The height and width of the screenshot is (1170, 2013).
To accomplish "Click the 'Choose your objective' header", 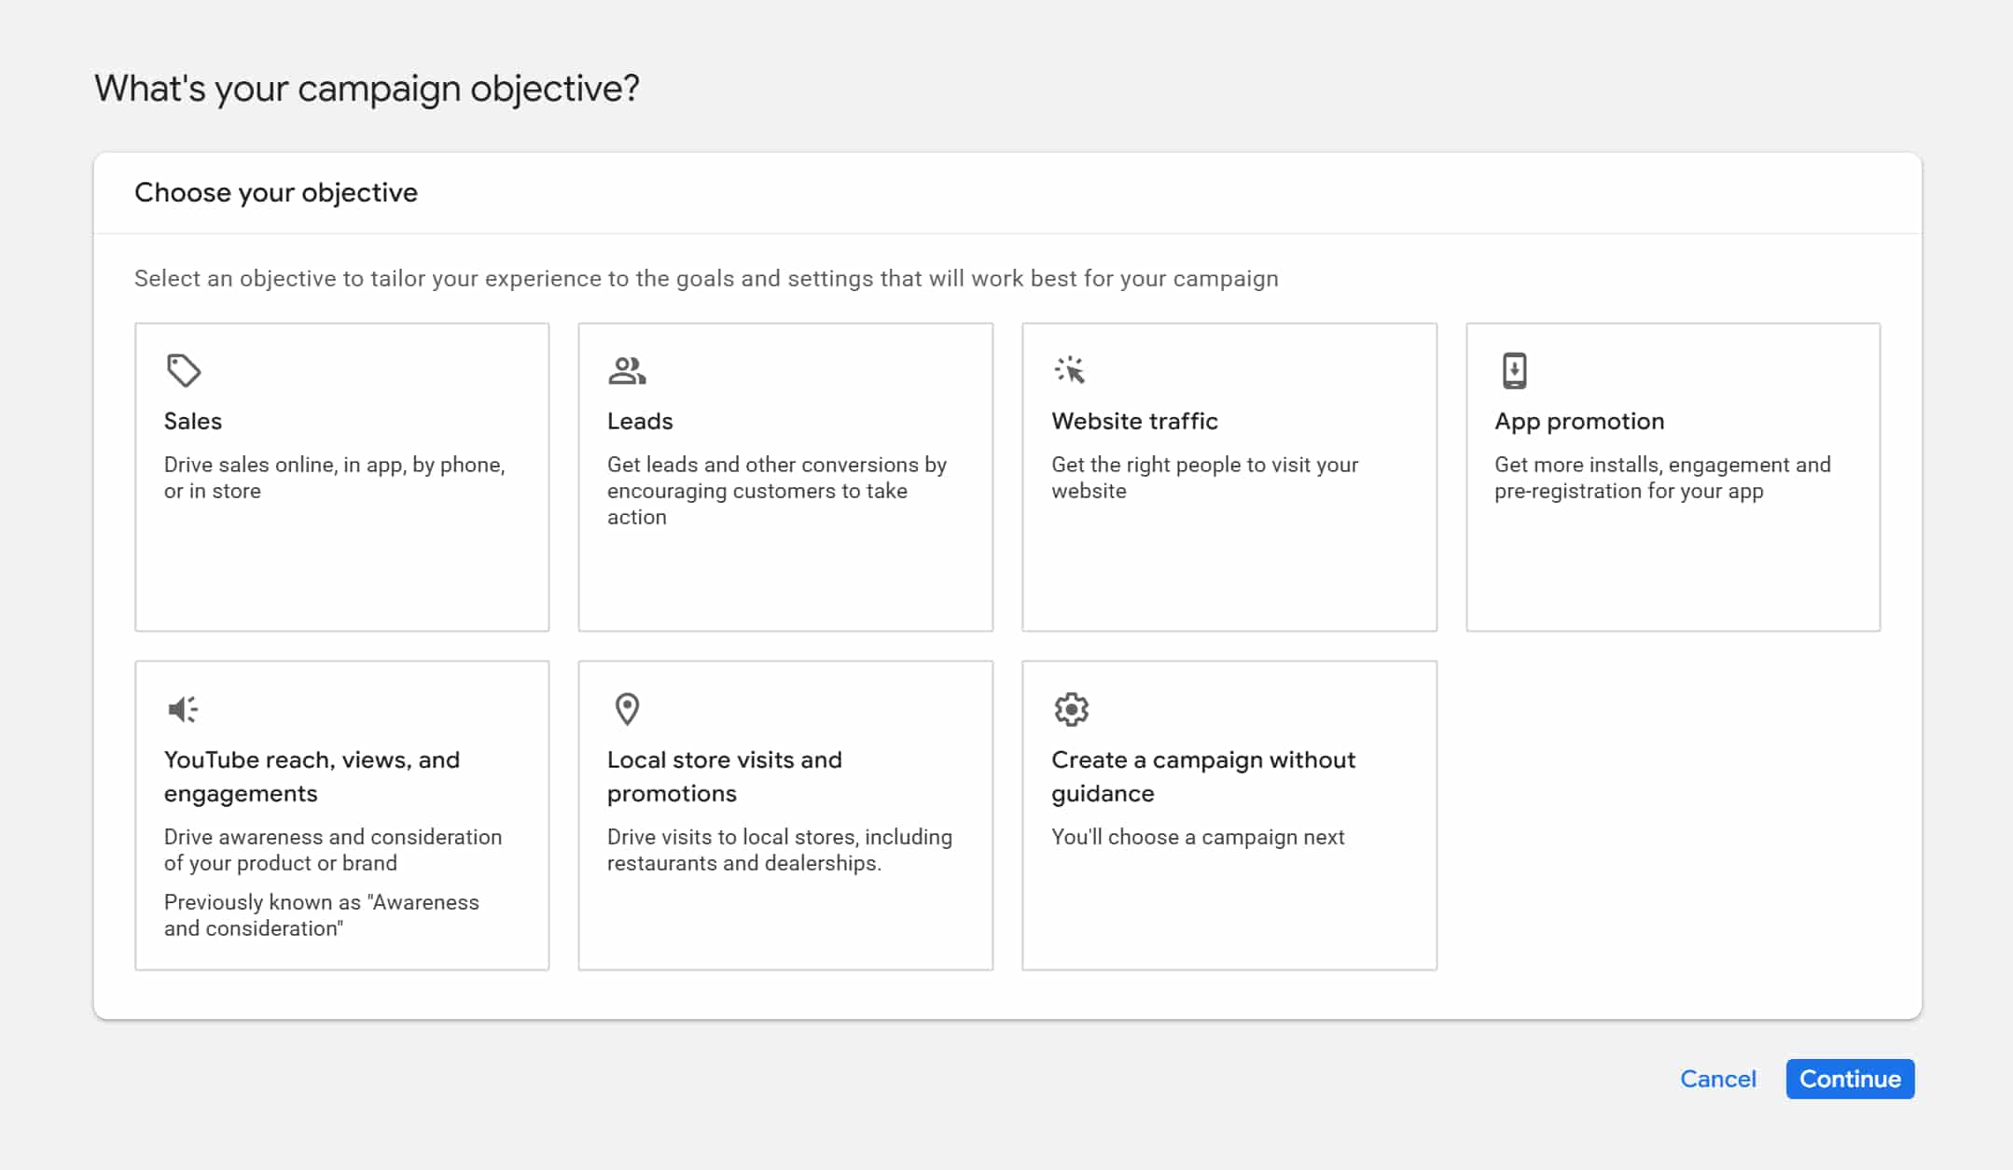I will 276,193.
